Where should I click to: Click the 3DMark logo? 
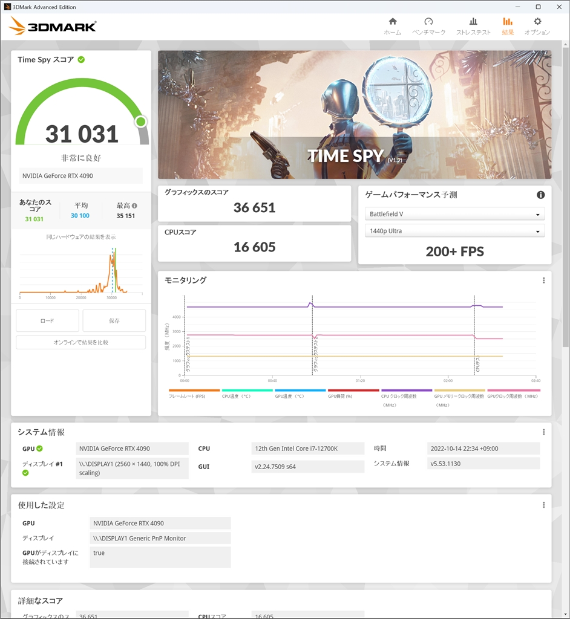[52, 26]
